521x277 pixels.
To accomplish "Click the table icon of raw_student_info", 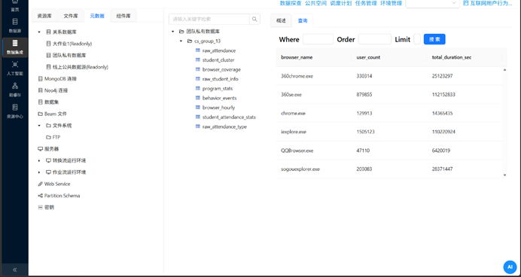I will coord(198,79).
